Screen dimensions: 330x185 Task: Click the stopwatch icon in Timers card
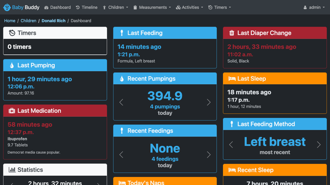pos(12,33)
